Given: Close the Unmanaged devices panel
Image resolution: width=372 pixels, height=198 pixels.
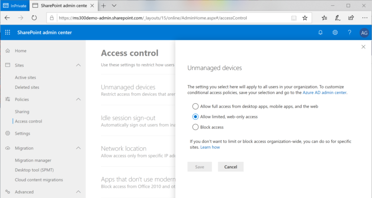Looking at the screenshot, I should point(363,47).
